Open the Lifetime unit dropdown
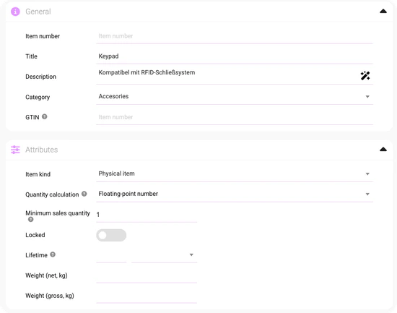Viewport: 397px width, 313px height. (164, 255)
